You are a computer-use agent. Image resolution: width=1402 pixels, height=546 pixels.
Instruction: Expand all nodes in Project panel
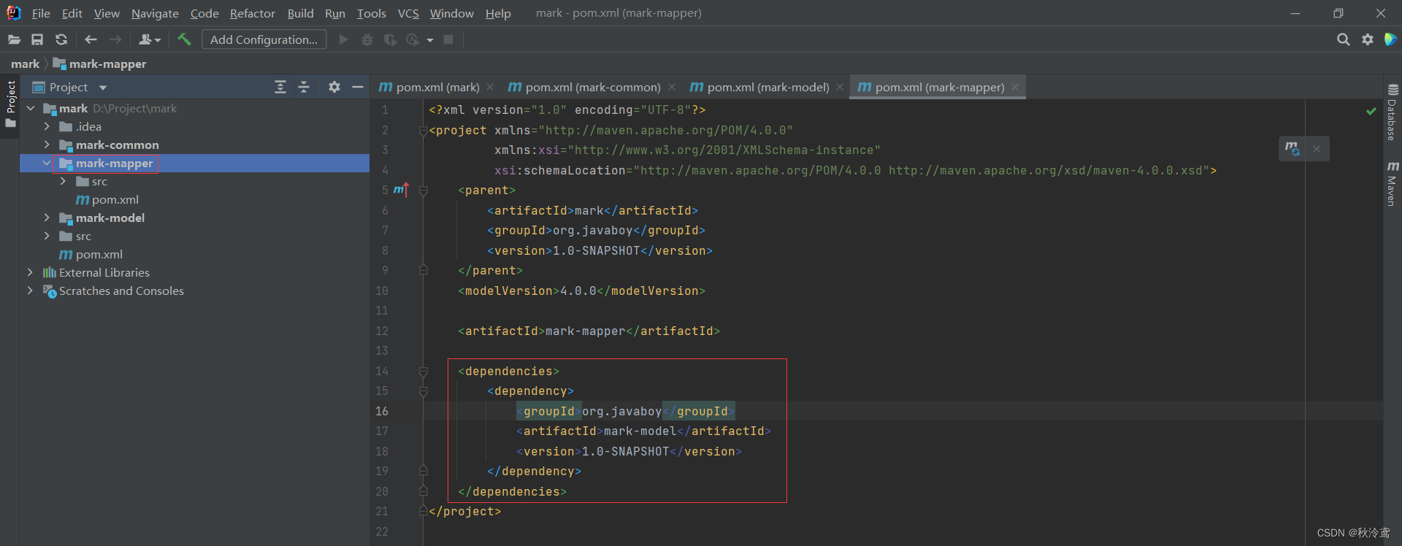click(280, 87)
